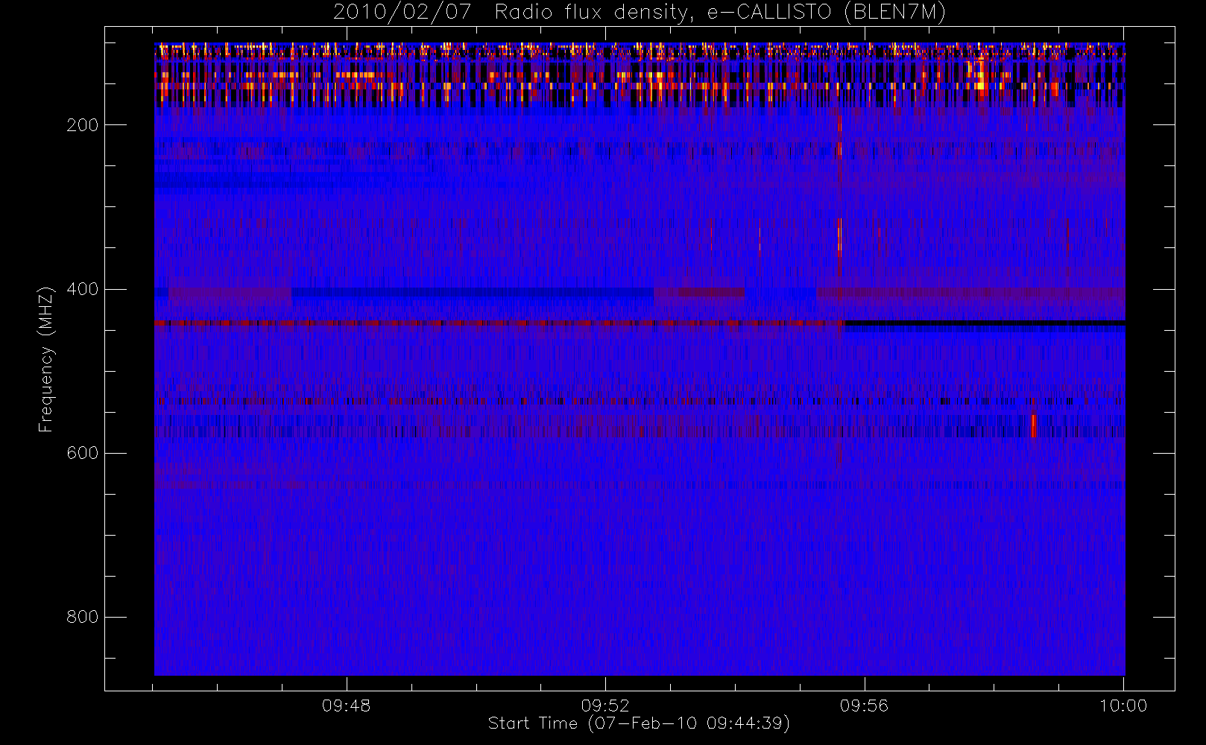Click the 09:48 time tick label
This screenshot has width=1206, height=745.
(347, 706)
